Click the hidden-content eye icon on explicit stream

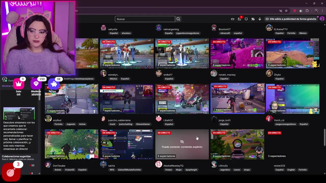[x=182, y=142]
